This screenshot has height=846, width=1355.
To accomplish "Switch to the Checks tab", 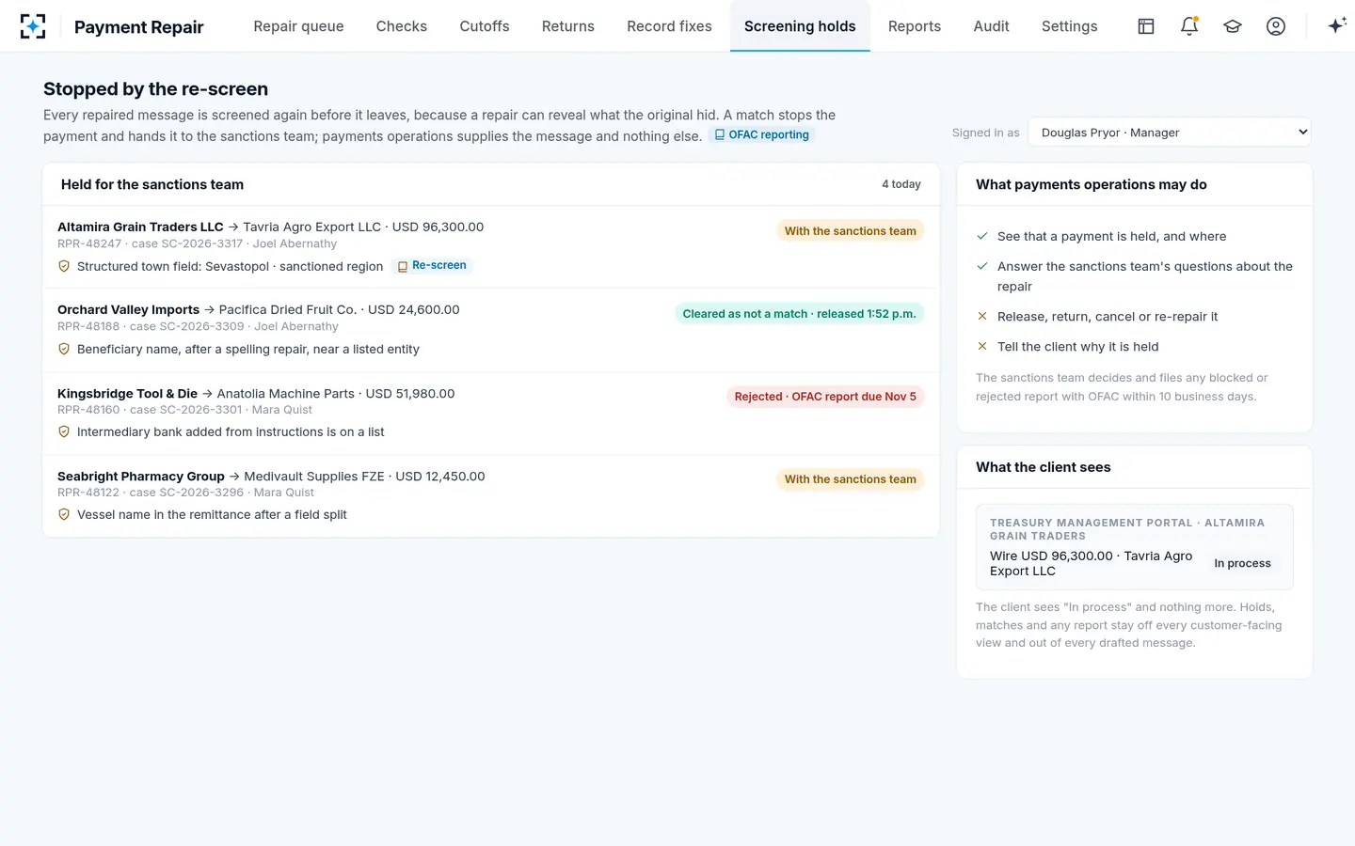I will 402,26.
